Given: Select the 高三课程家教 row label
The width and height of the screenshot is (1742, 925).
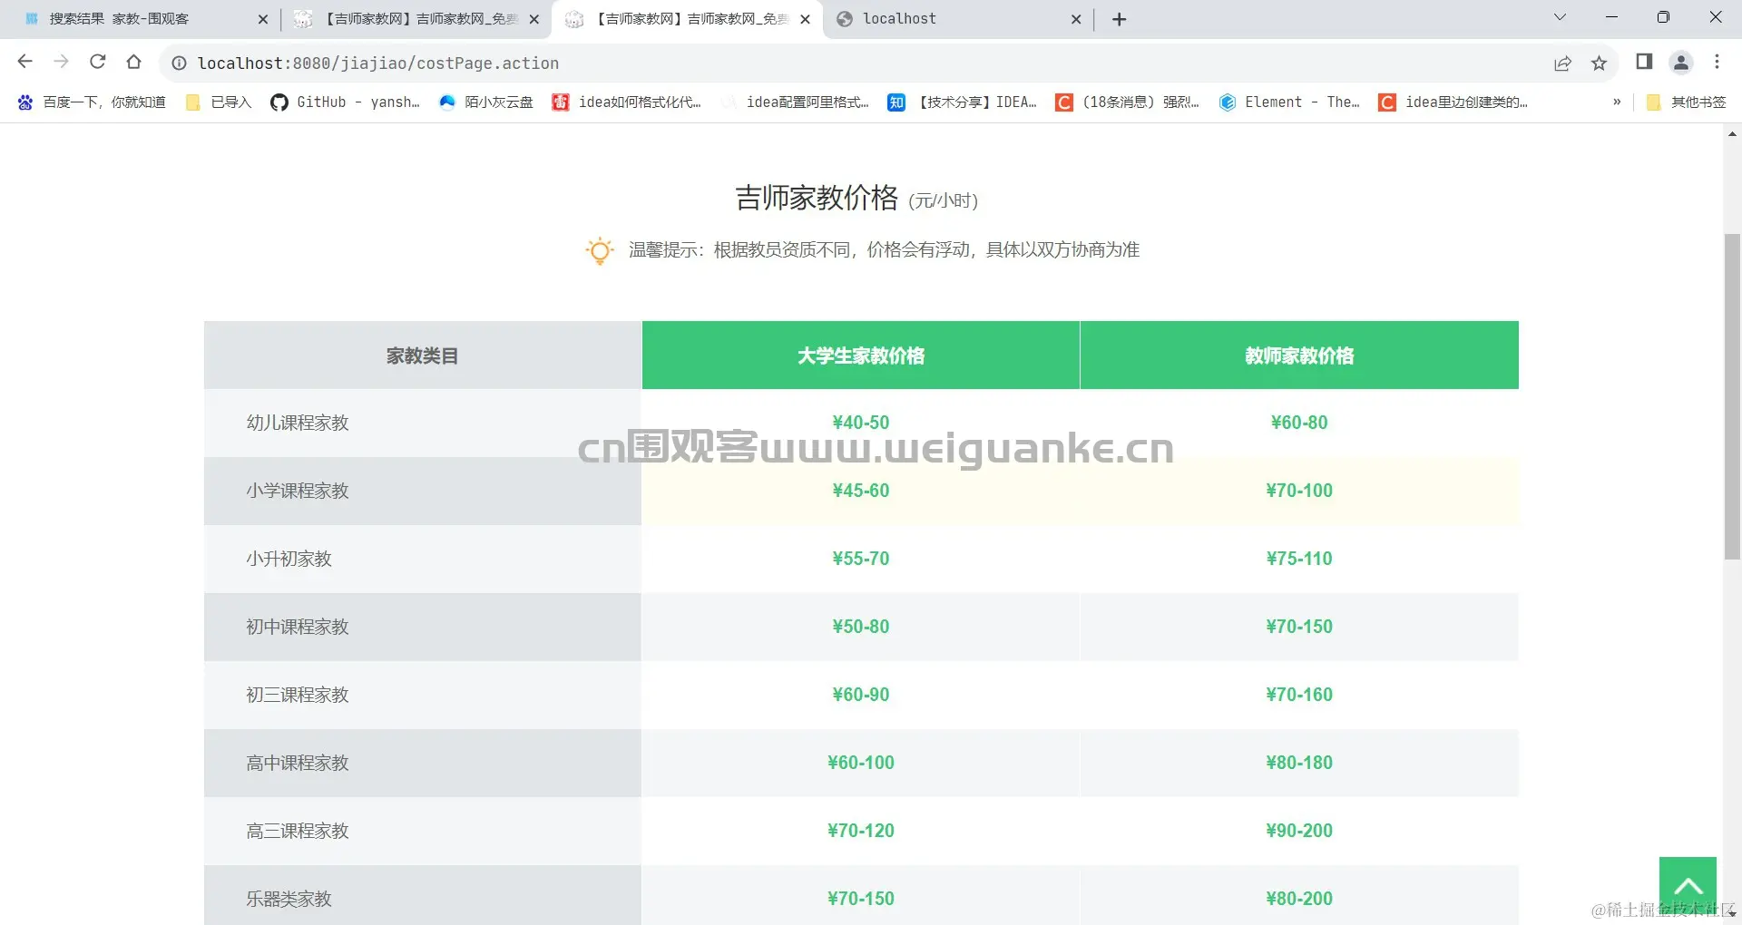Looking at the screenshot, I should point(298,831).
